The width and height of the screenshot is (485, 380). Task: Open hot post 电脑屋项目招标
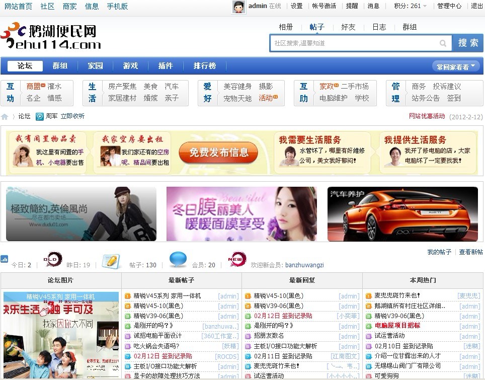(x=397, y=326)
